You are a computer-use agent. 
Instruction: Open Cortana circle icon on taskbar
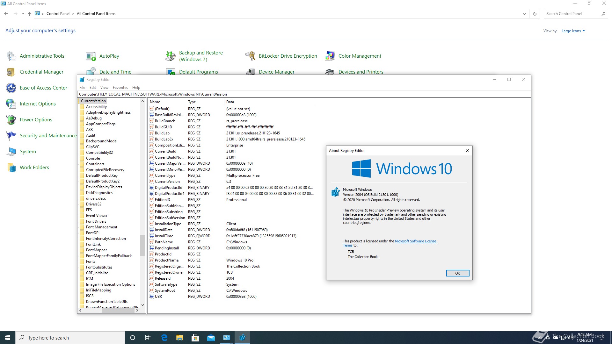point(133,338)
